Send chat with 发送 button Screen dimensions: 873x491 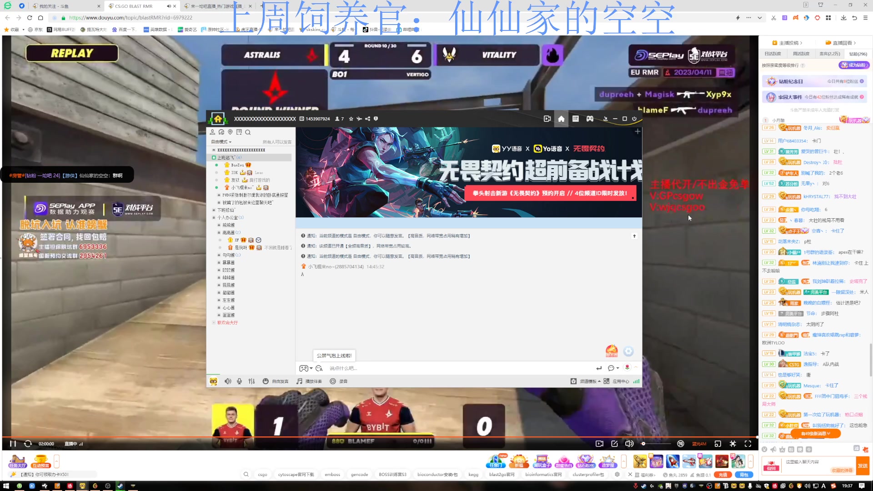coord(863,466)
